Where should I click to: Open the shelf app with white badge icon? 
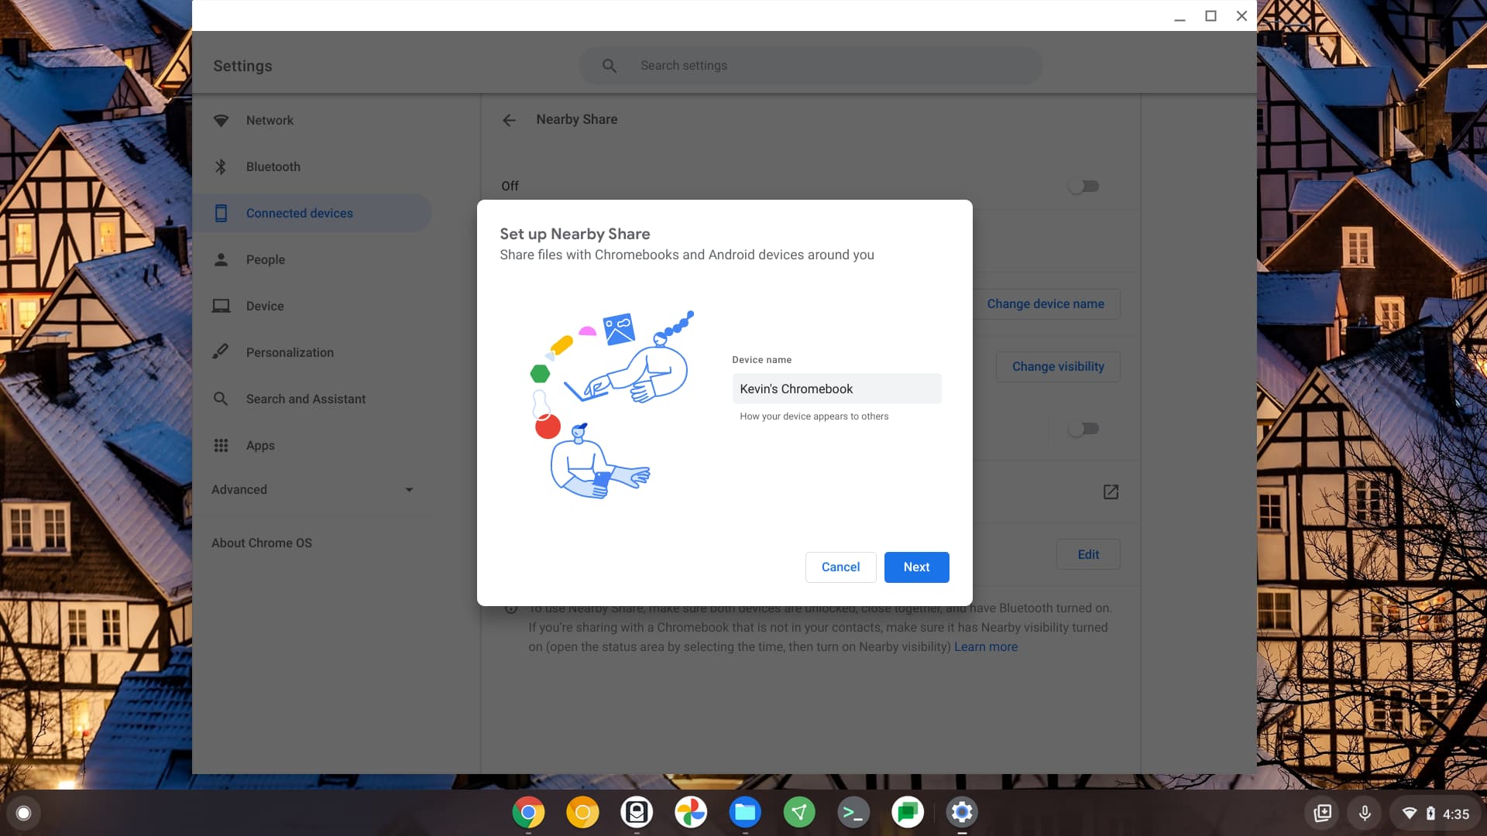coord(637,813)
